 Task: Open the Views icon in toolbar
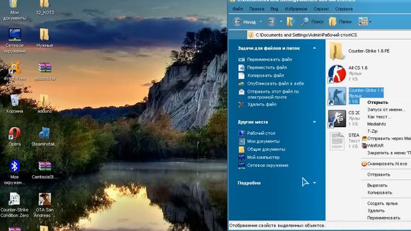point(363,22)
